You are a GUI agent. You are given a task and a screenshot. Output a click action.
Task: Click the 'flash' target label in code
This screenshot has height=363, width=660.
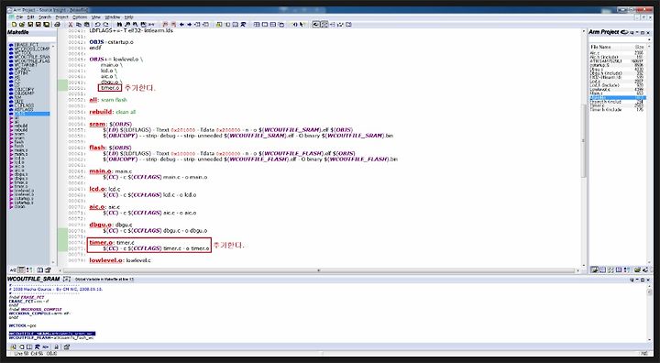[97, 148]
